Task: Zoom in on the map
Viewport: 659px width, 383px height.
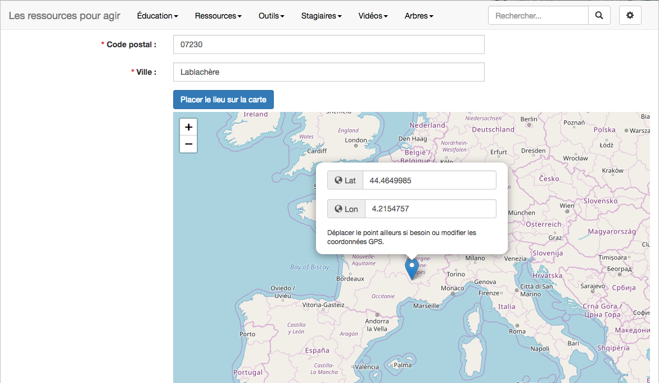Action: tap(189, 127)
